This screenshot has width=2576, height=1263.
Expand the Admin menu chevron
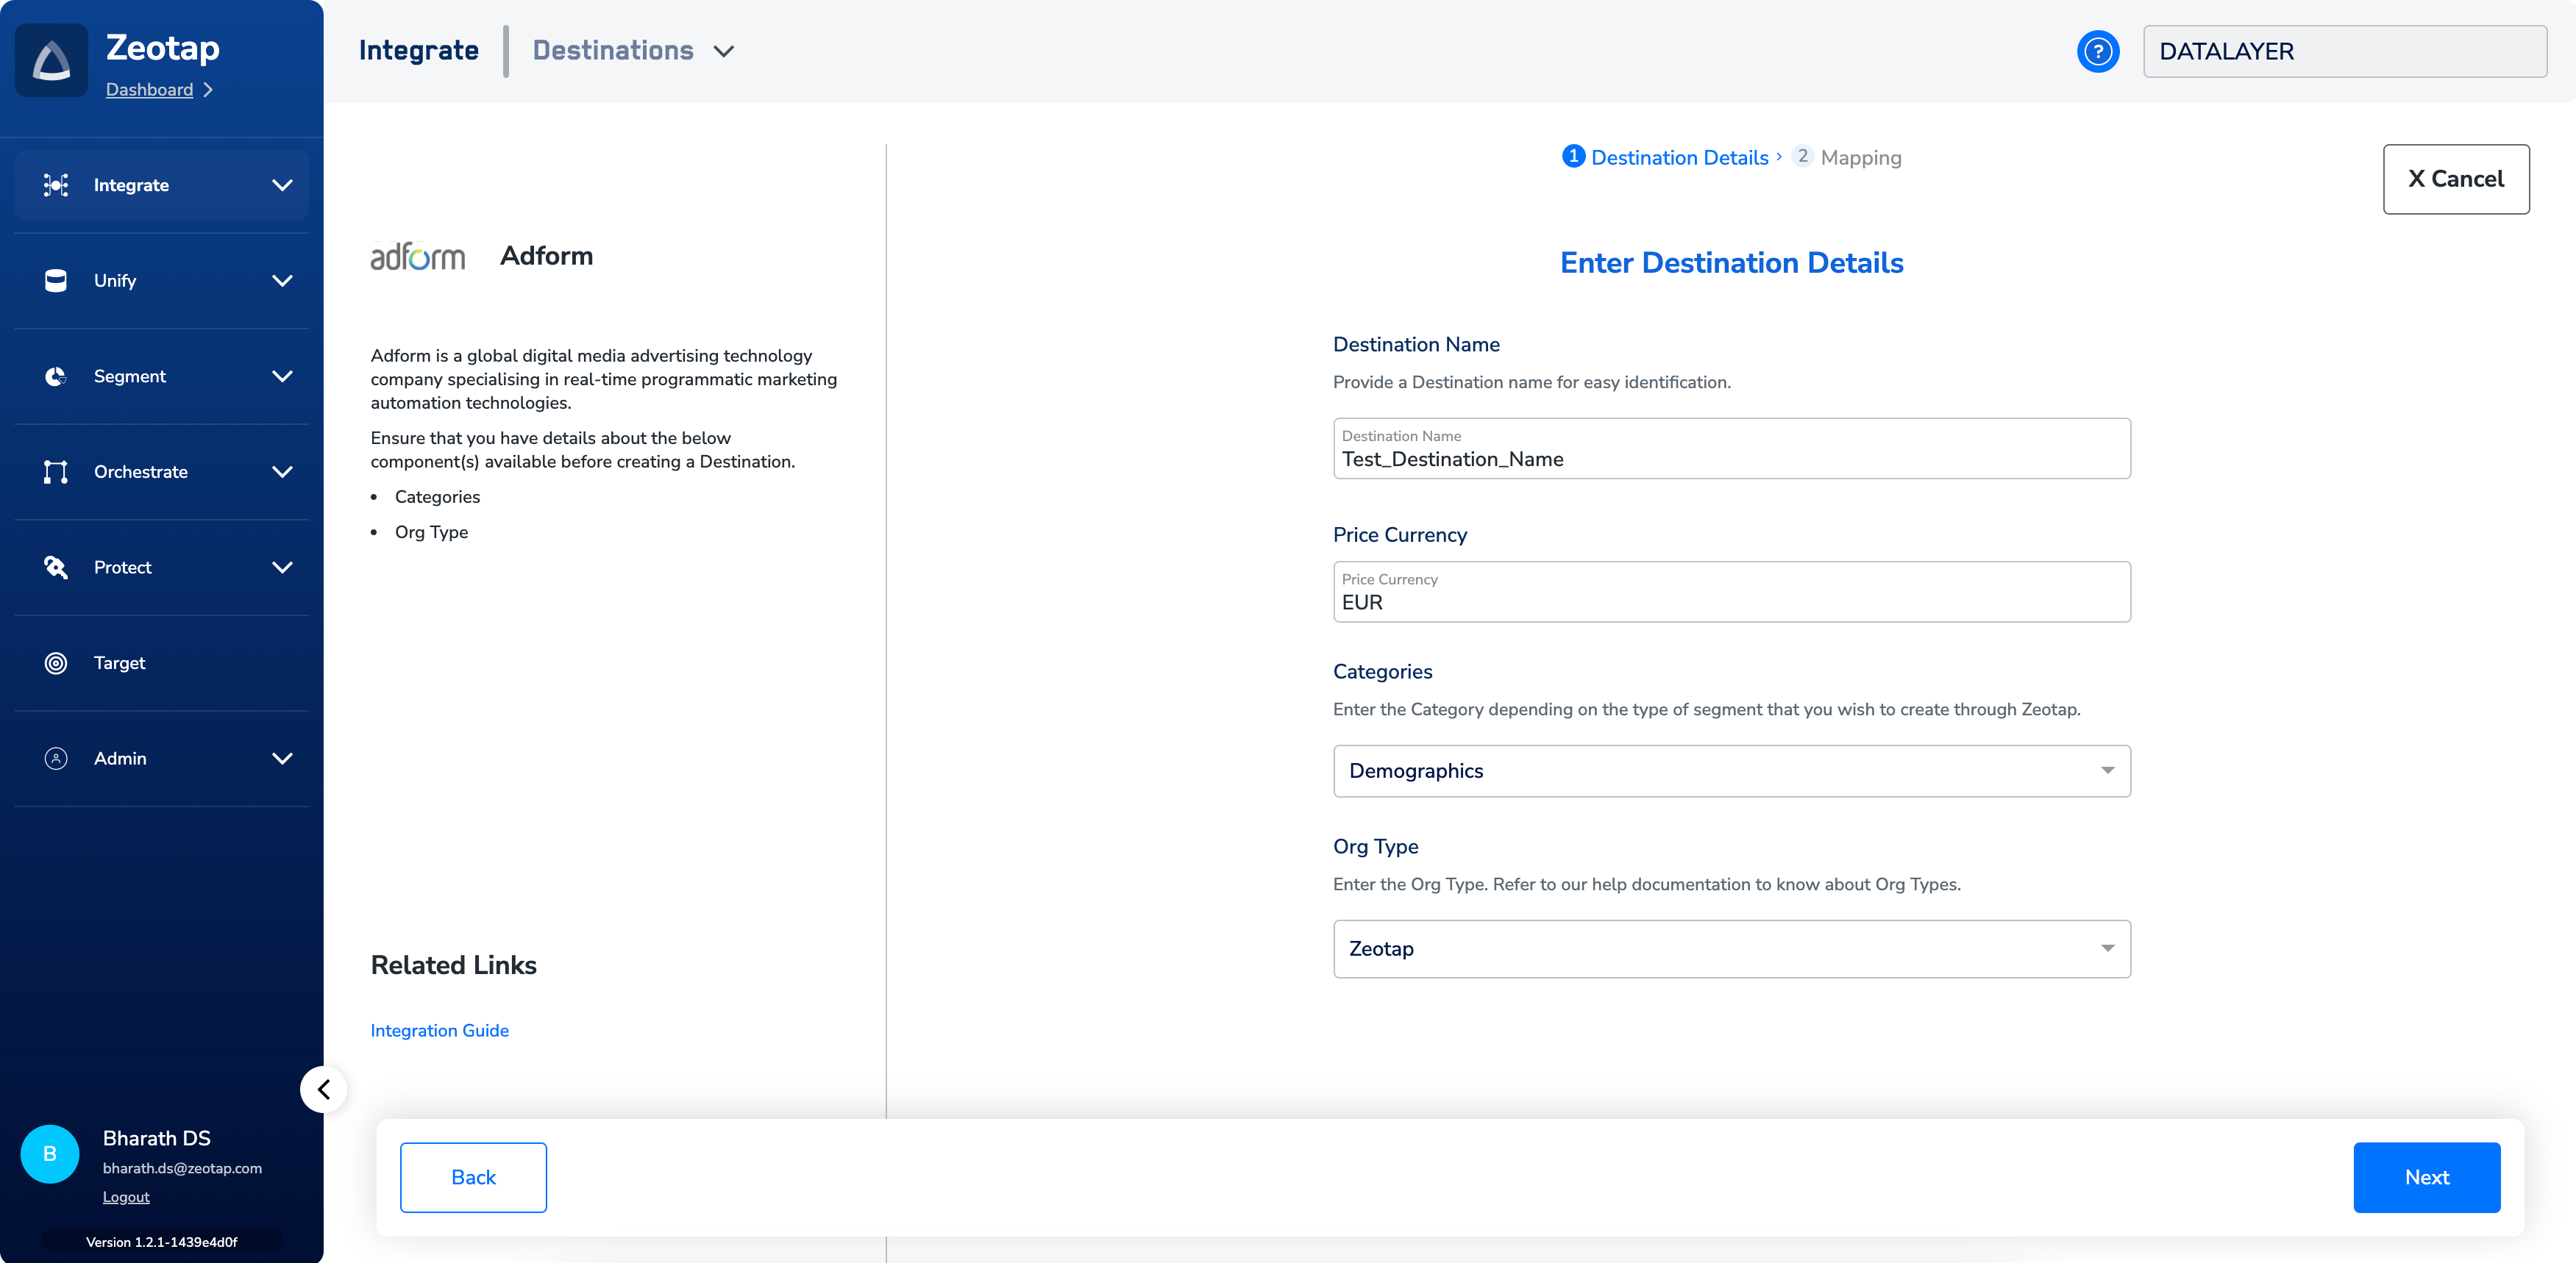[x=282, y=759]
